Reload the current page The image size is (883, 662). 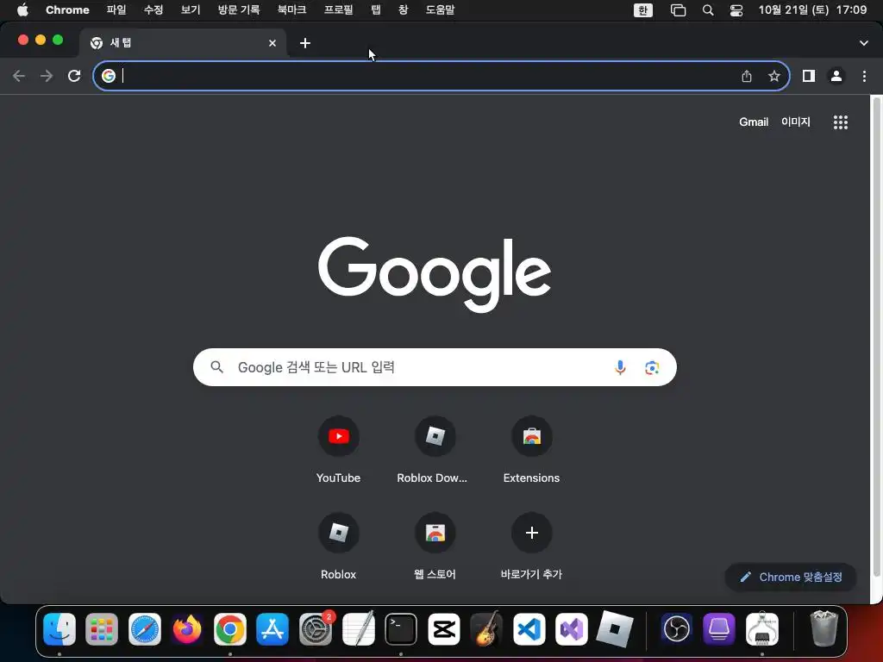pos(74,76)
